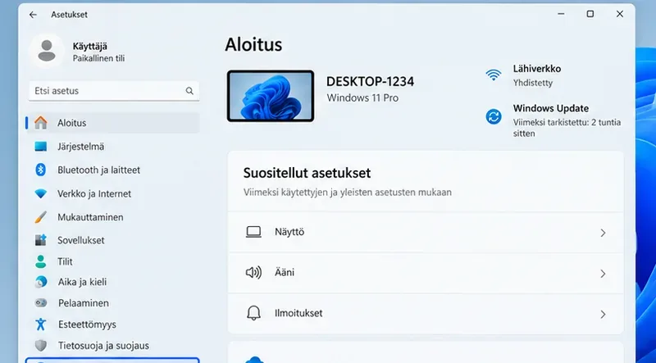This screenshot has width=656, height=363.
Task: Open the Ilmoitukset recommended setting
Action: click(426, 314)
